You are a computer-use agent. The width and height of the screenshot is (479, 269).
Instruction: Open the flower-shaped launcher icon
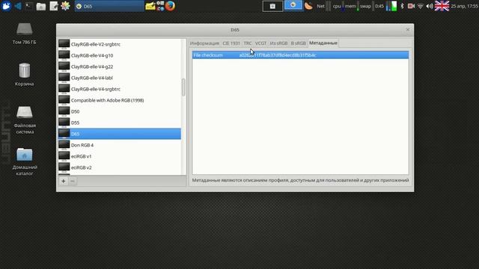point(65,6)
